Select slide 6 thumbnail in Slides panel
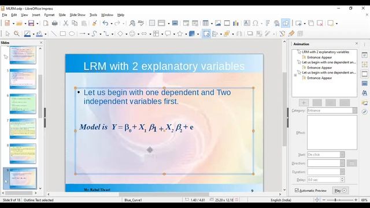The image size is (370, 208). point(23,104)
